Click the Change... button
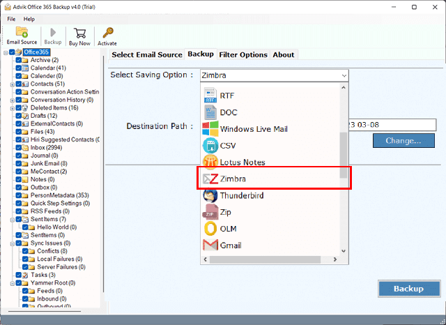 pyautogui.click(x=403, y=141)
